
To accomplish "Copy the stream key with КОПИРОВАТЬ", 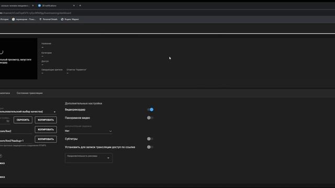I will pyautogui.click(x=46, y=120).
